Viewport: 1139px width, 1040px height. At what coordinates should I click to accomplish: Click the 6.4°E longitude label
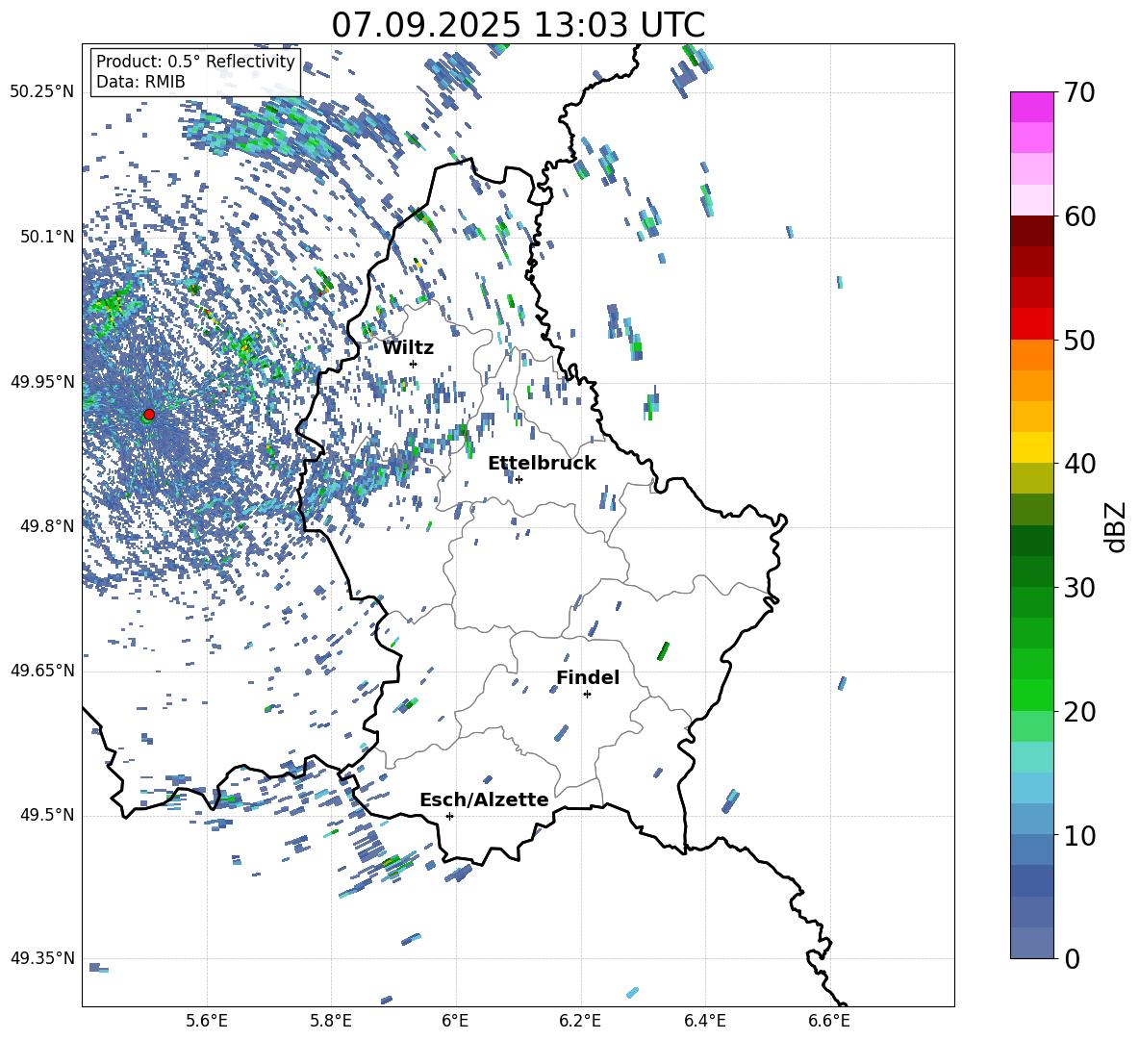[x=705, y=1021]
